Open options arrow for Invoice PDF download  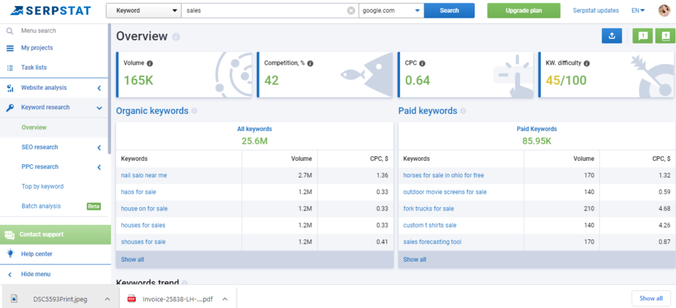tap(224, 299)
